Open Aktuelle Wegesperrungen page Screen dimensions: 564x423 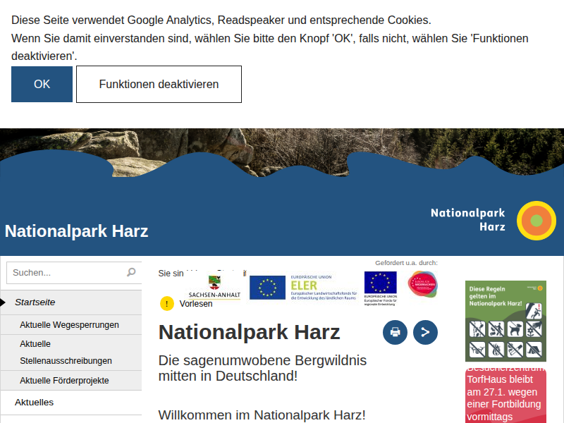[x=68, y=325]
